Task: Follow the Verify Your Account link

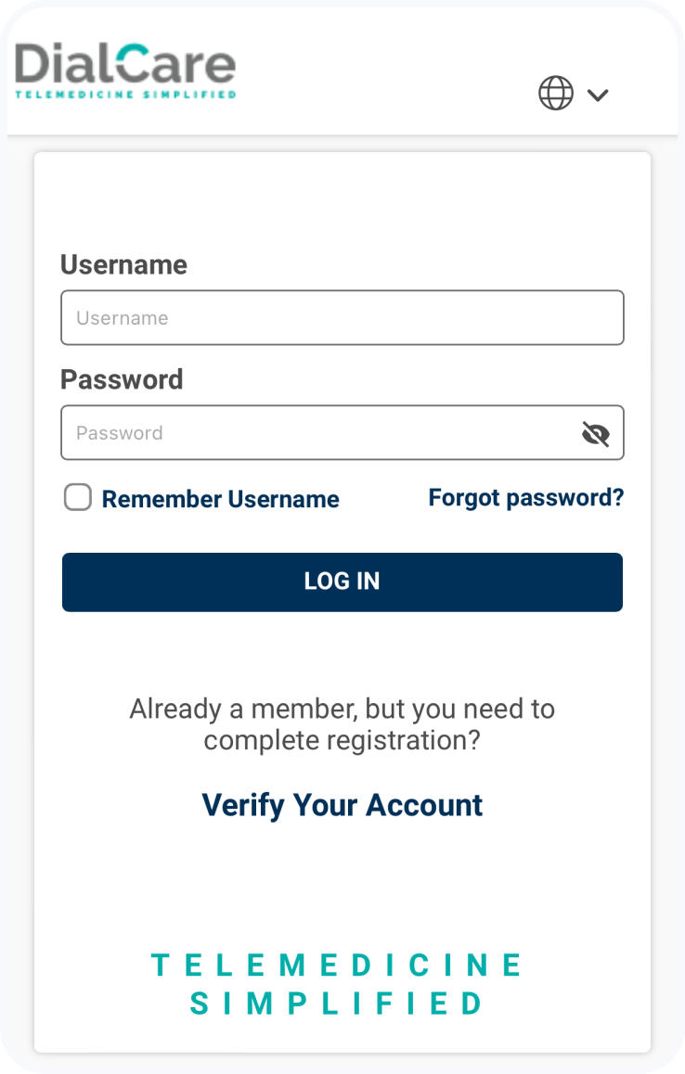Action: [342, 804]
